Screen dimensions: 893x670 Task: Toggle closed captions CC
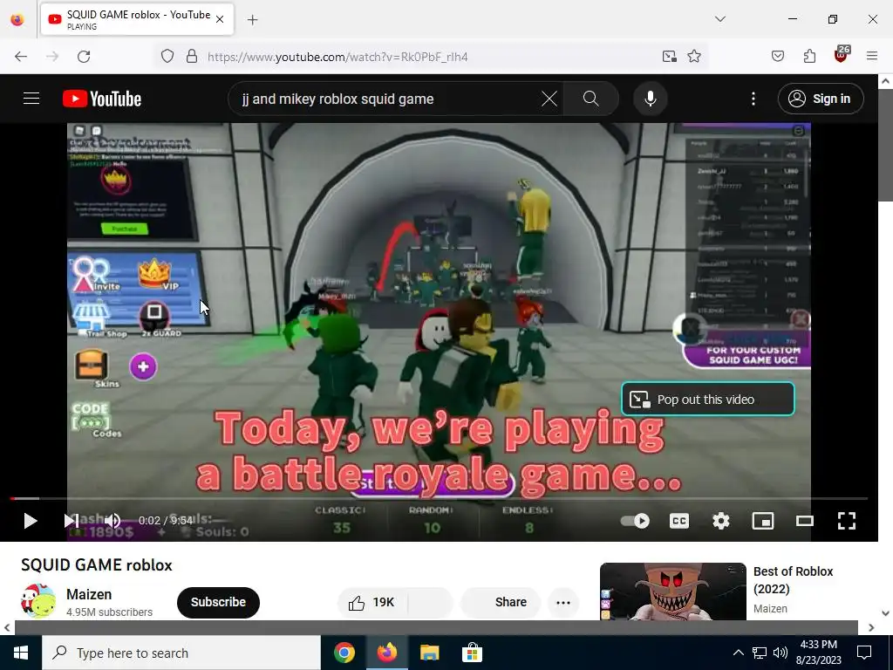(x=678, y=521)
